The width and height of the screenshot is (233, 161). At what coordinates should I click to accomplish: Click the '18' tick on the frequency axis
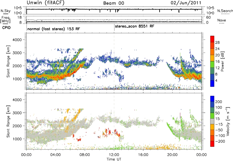[x=20, y=17]
